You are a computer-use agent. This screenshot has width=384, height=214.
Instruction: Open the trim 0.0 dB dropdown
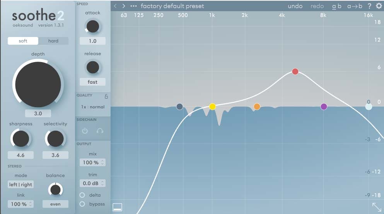tap(93, 184)
